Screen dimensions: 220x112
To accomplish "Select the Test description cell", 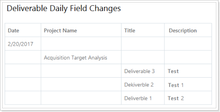I will pyautogui.click(x=188, y=71).
